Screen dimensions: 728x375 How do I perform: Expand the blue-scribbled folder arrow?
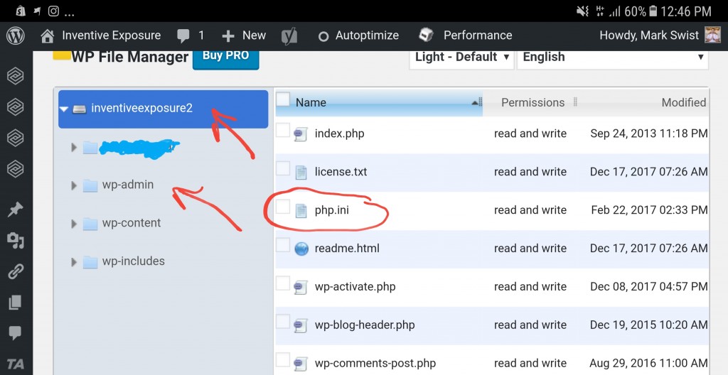73,148
